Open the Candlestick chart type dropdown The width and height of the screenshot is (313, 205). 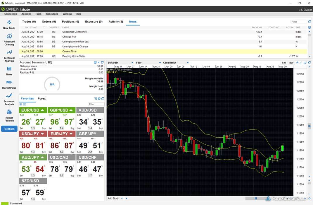[187, 63]
